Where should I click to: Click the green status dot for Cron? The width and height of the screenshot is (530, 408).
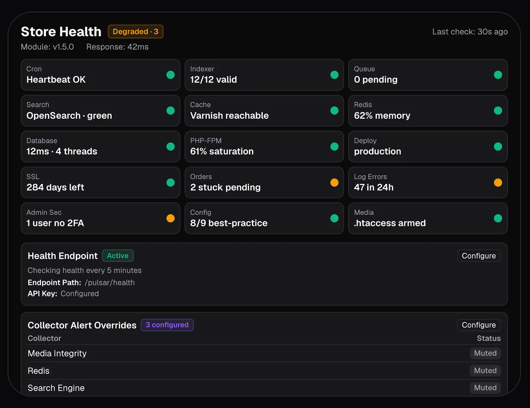click(171, 75)
